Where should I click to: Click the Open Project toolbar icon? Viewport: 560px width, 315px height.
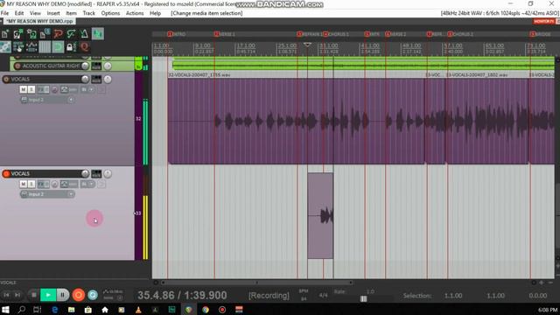coord(17,34)
